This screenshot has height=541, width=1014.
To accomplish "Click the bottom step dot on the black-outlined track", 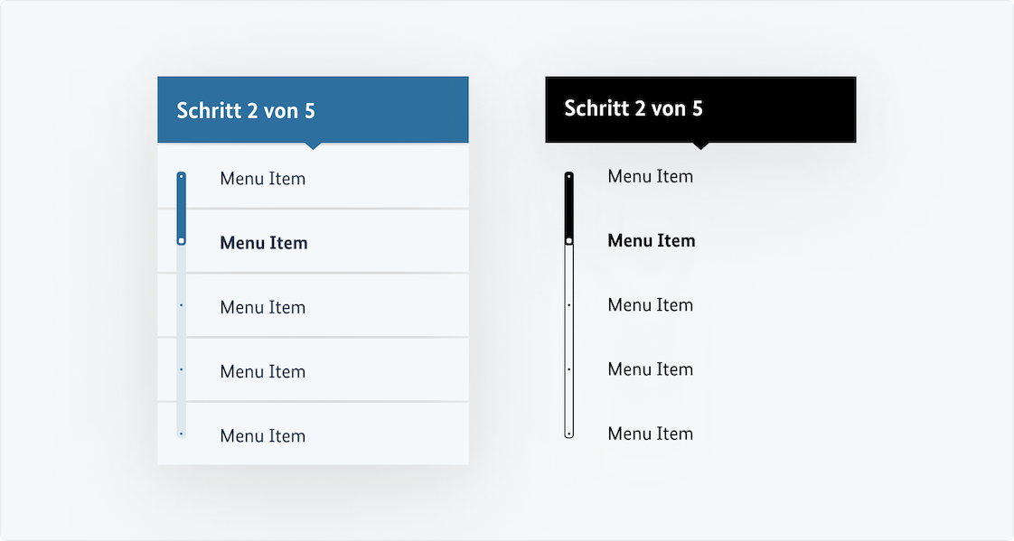I will (x=568, y=434).
